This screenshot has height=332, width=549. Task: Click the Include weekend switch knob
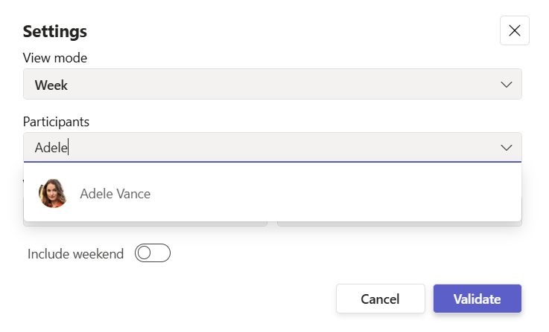coord(145,253)
